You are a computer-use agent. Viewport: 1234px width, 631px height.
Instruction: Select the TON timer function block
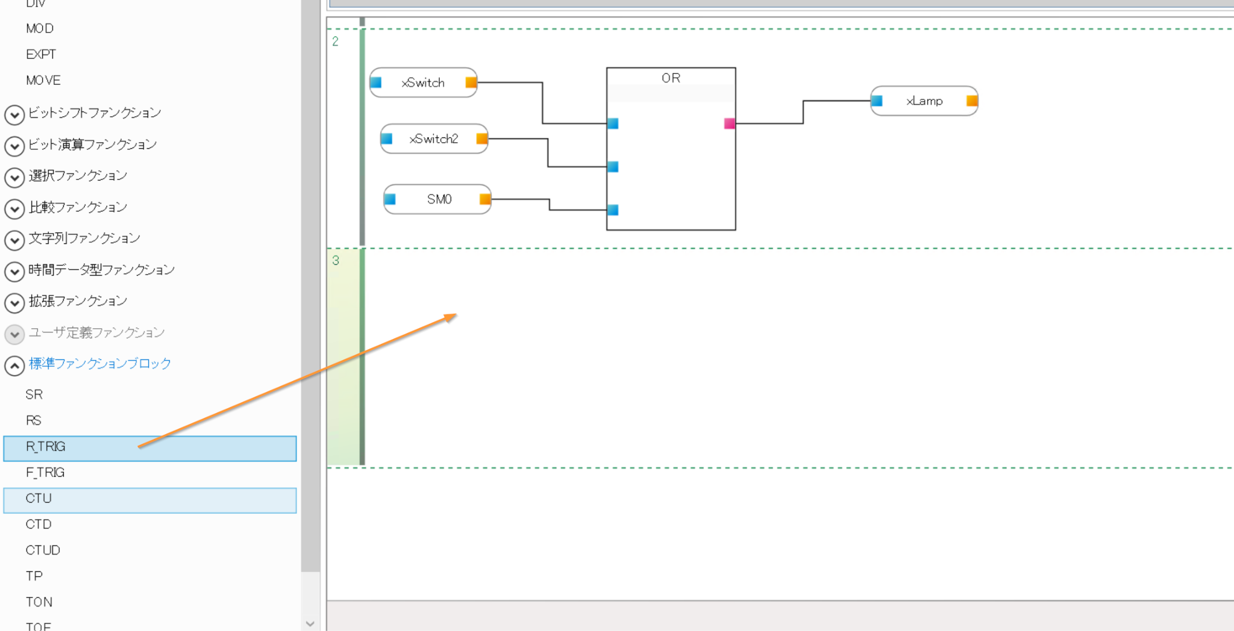click(39, 602)
